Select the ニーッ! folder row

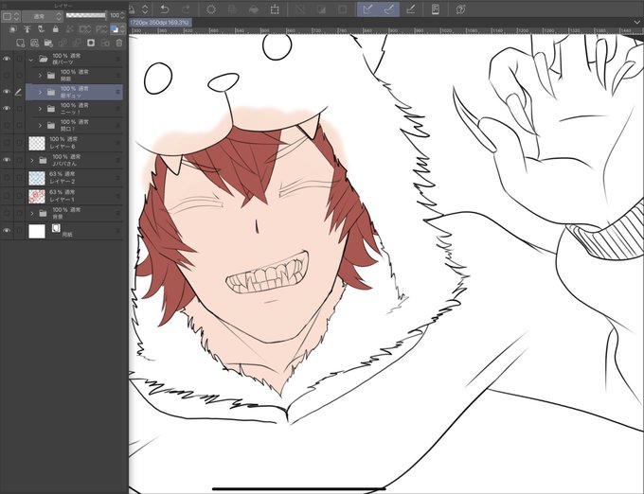(x=74, y=109)
